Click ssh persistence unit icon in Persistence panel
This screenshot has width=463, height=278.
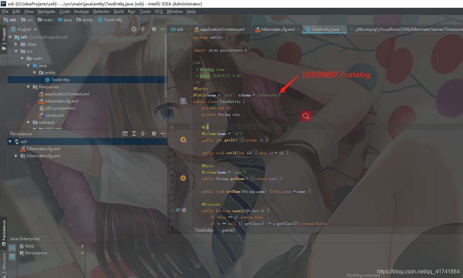click(x=17, y=141)
